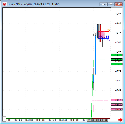
Task: Click the green 4805 price marker
Action: (x=117, y=59)
